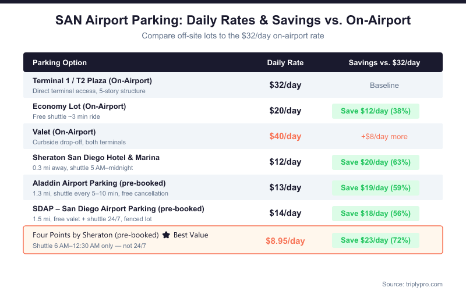Click the Save $12/day (38%) badge
466x291 pixels.
pyautogui.click(x=376, y=111)
